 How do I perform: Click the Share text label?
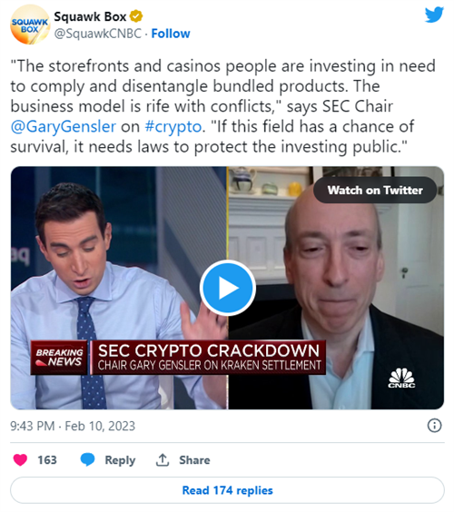click(194, 460)
